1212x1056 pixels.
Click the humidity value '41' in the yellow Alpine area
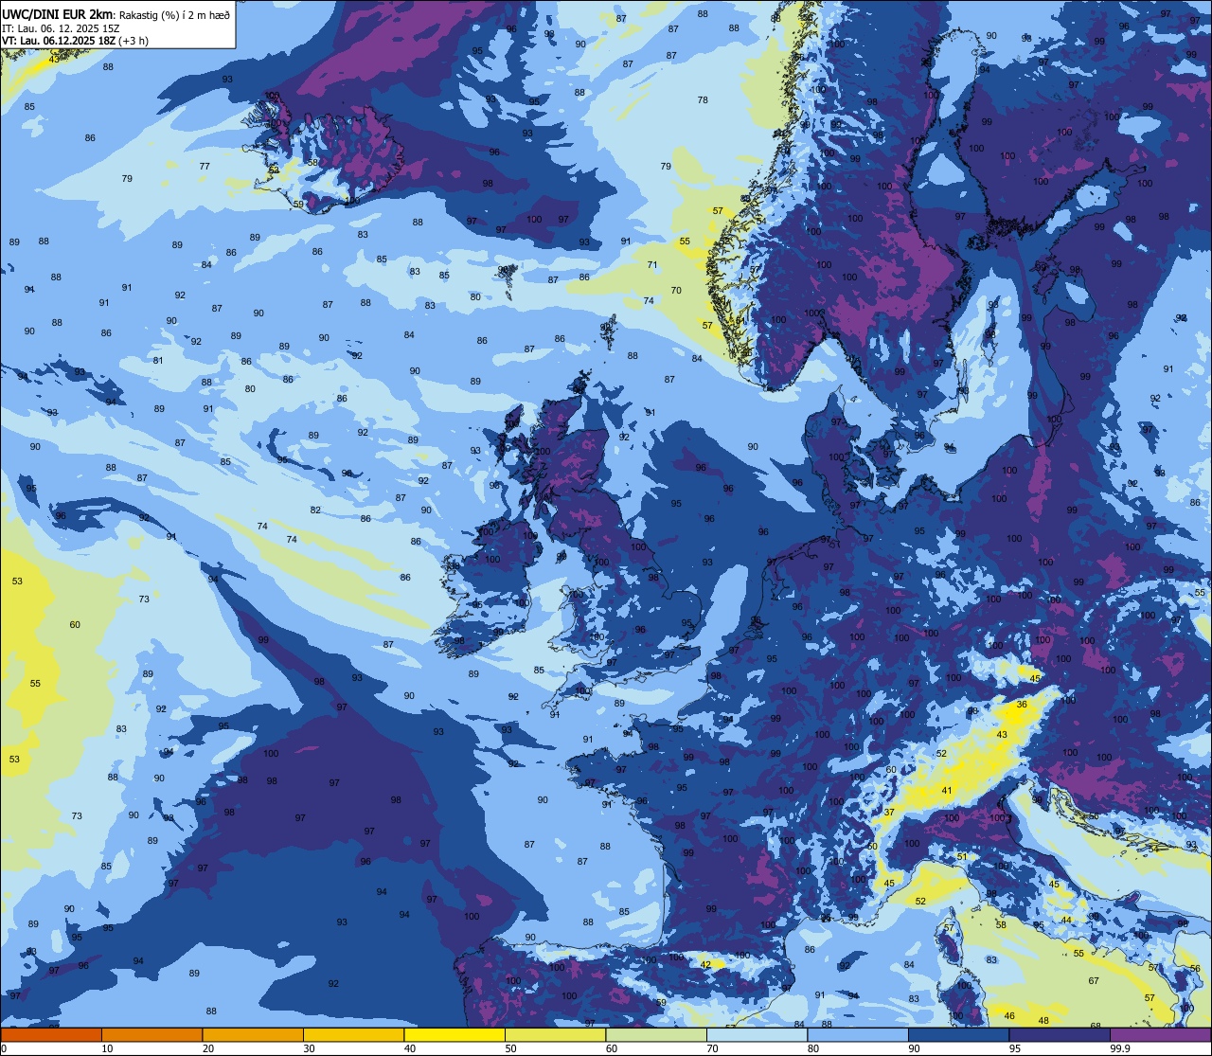coord(946,790)
